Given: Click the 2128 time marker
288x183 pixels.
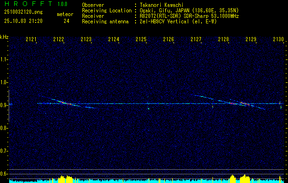Looking at the screenshot, I should 223,39.
